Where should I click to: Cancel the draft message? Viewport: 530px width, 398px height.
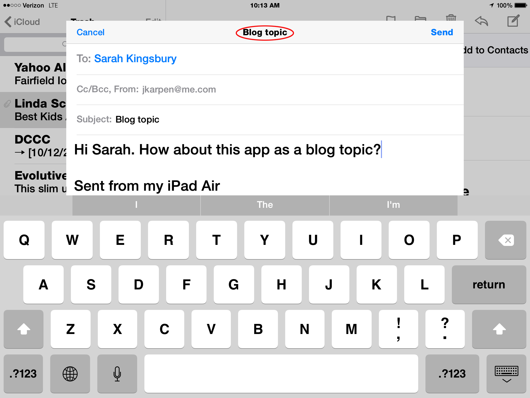click(90, 32)
